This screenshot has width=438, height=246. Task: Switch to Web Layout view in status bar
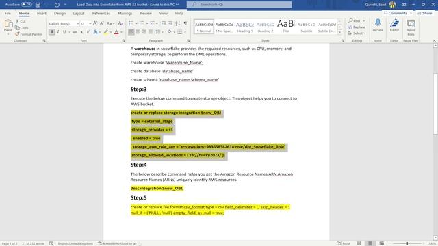[382, 243]
